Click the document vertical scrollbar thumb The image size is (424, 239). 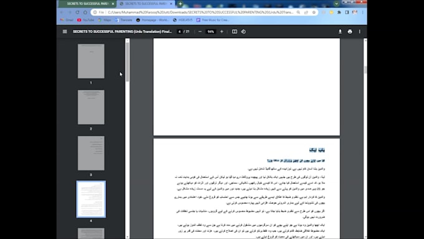(x=365, y=70)
